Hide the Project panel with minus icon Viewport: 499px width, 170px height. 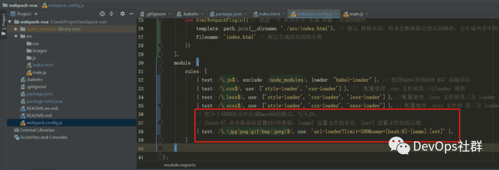pyautogui.click(x=131, y=14)
